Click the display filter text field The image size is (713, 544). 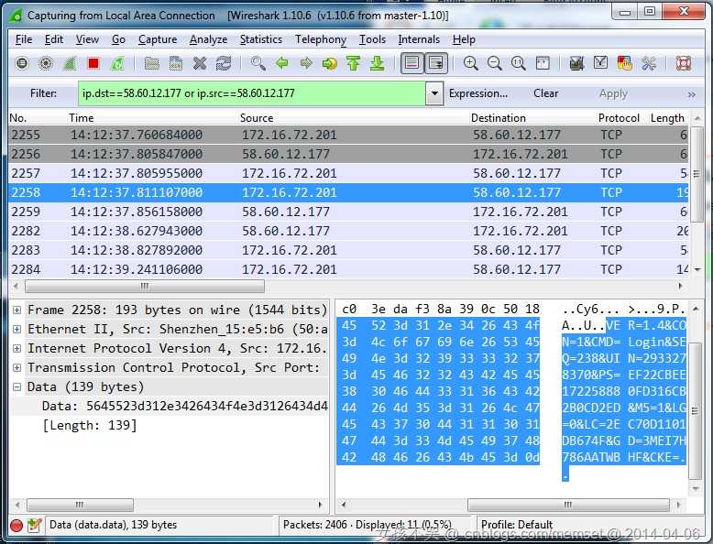click(x=252, y=93)
